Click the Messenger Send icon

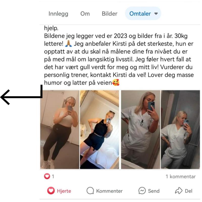(x=142, y=191)
